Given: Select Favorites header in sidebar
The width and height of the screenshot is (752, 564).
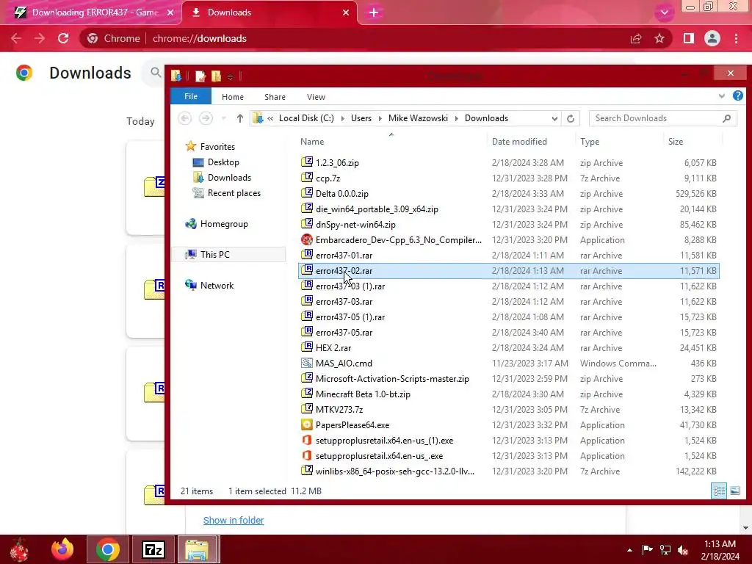Looking at the screenshot, I should coord(217,147).
